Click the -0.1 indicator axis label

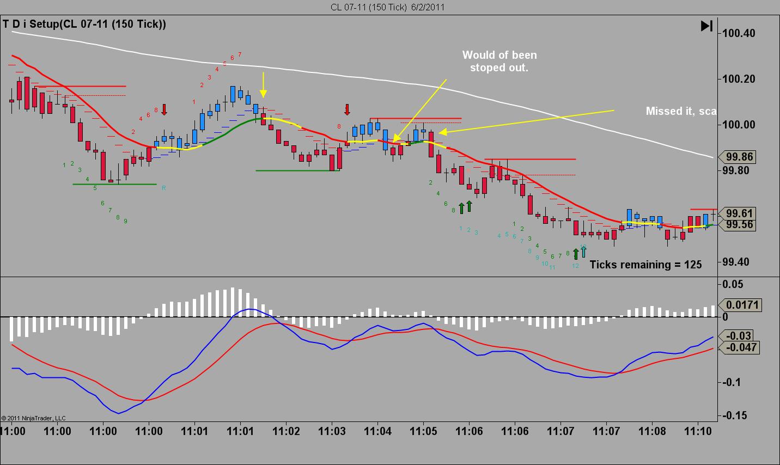point(733,382)
